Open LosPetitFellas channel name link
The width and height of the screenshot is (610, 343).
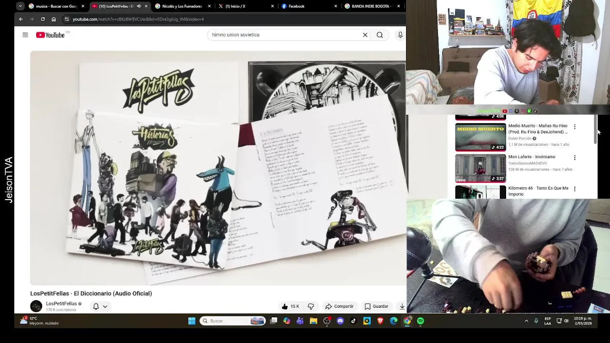(61, 303)
